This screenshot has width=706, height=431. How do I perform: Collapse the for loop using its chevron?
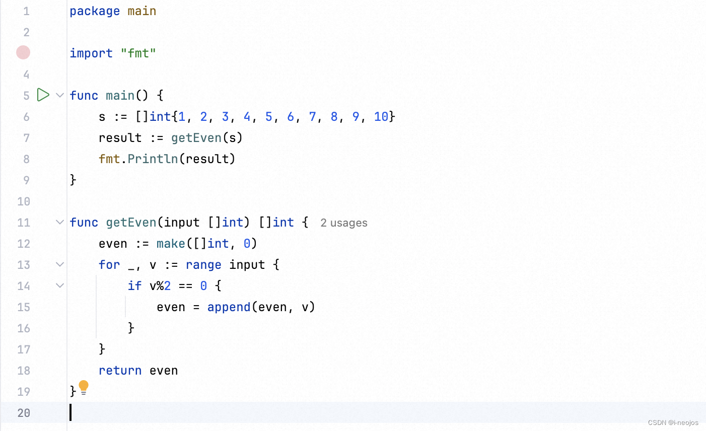tap(59, 264)
